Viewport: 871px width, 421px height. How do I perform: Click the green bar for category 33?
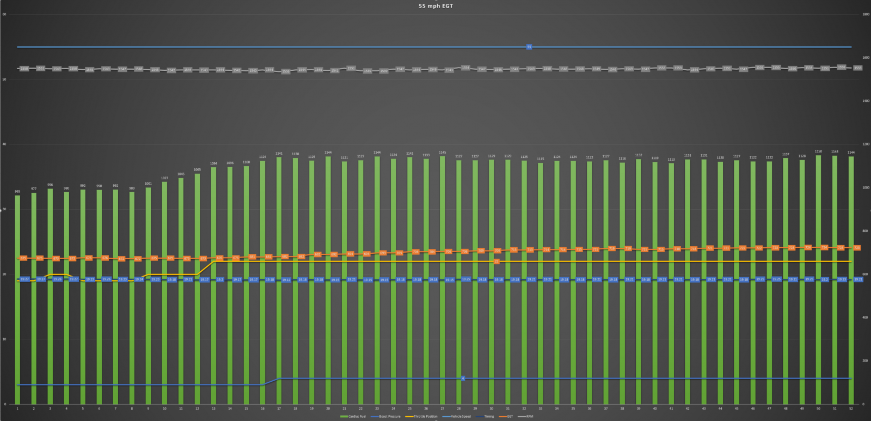(x=541, y=283)
